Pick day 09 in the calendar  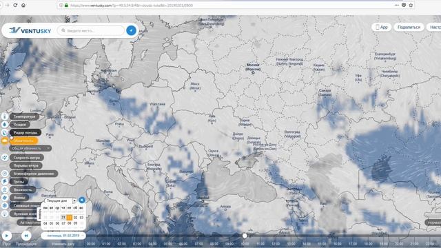coord(75,223)
